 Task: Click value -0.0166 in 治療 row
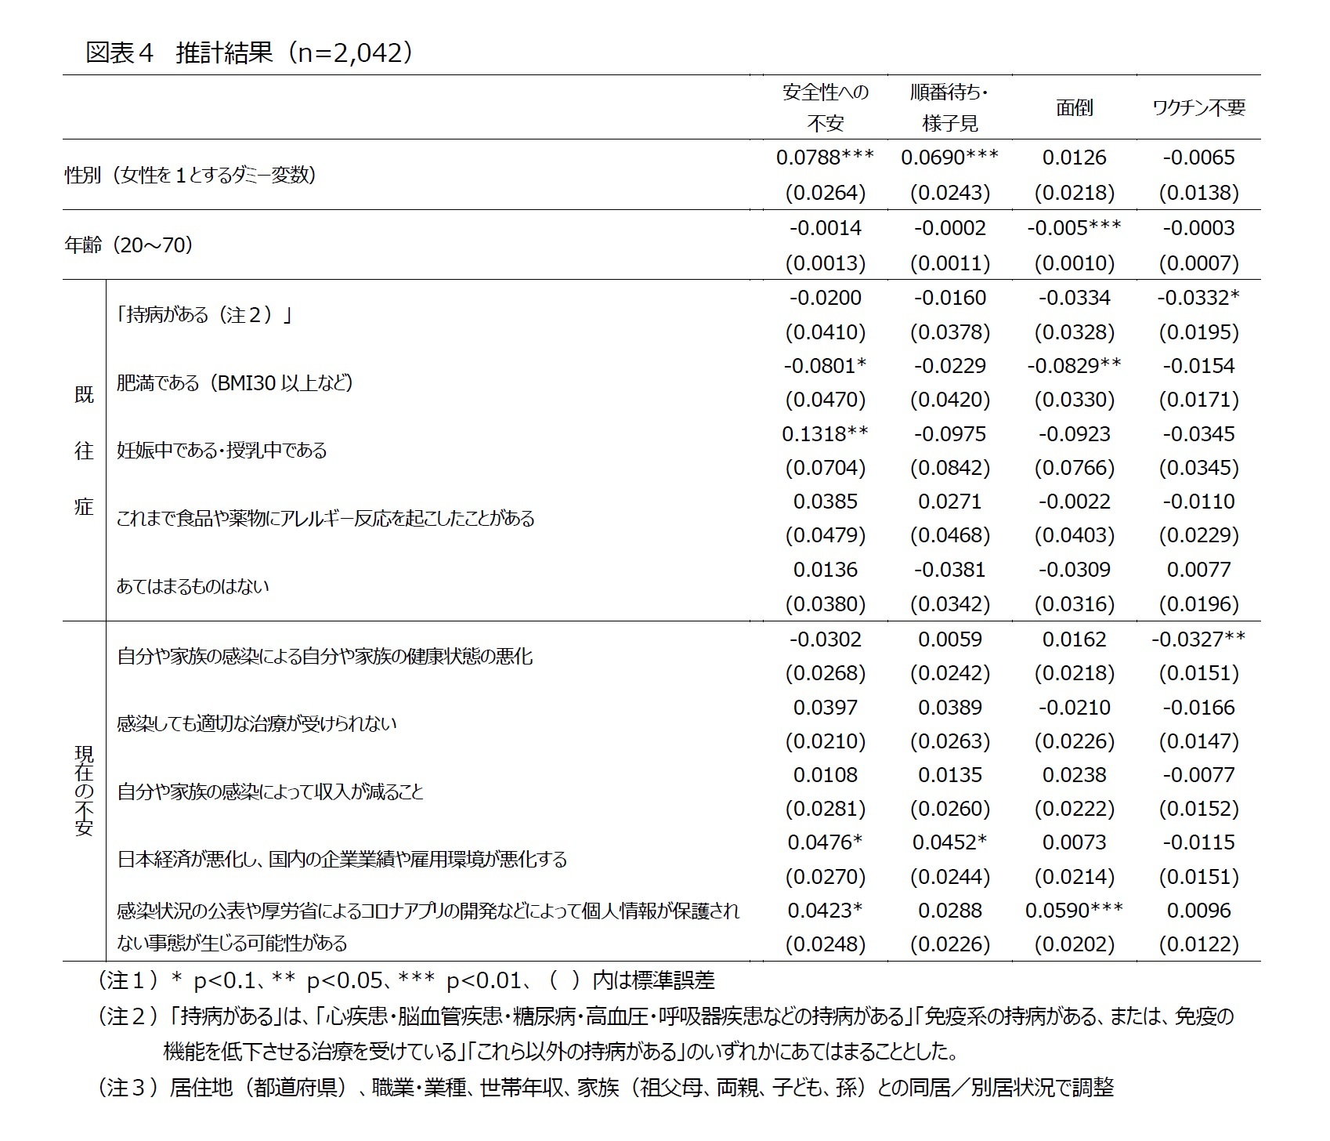point(1198,708)
